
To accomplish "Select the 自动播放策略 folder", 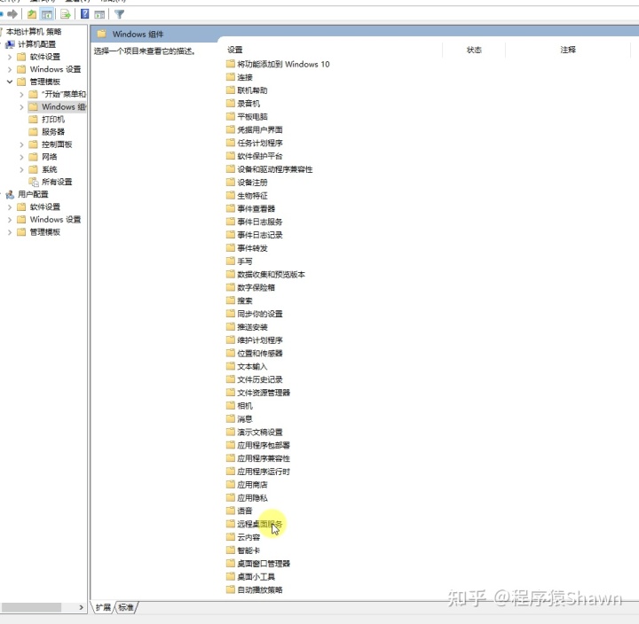I will tap(259, 589).
